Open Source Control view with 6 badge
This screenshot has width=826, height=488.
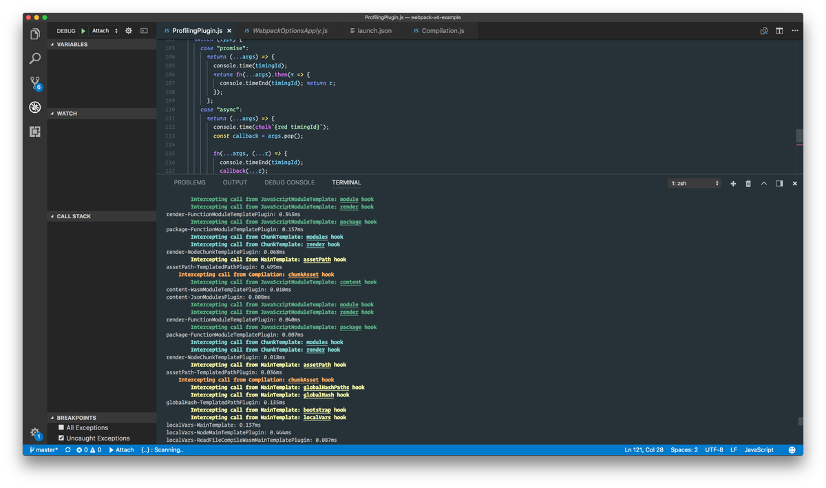(34, 83)
